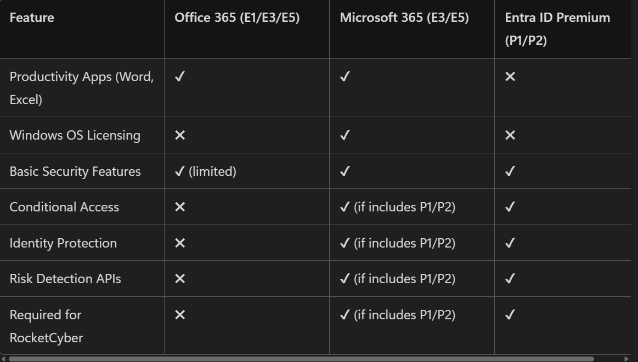Screen dimensions: 638x362
Task: Click the Entra ID Productivity Apps X mark
Action: [x=510, y=77]
